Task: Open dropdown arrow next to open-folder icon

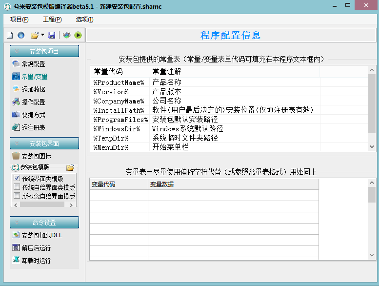Action: point(42,35)
